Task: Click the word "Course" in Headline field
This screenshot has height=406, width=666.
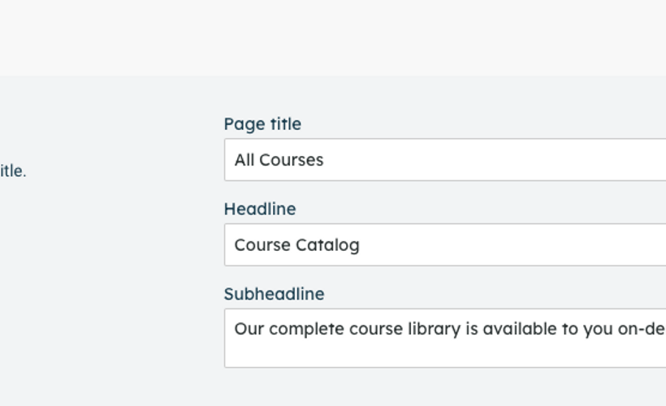Action: point(262,245)
